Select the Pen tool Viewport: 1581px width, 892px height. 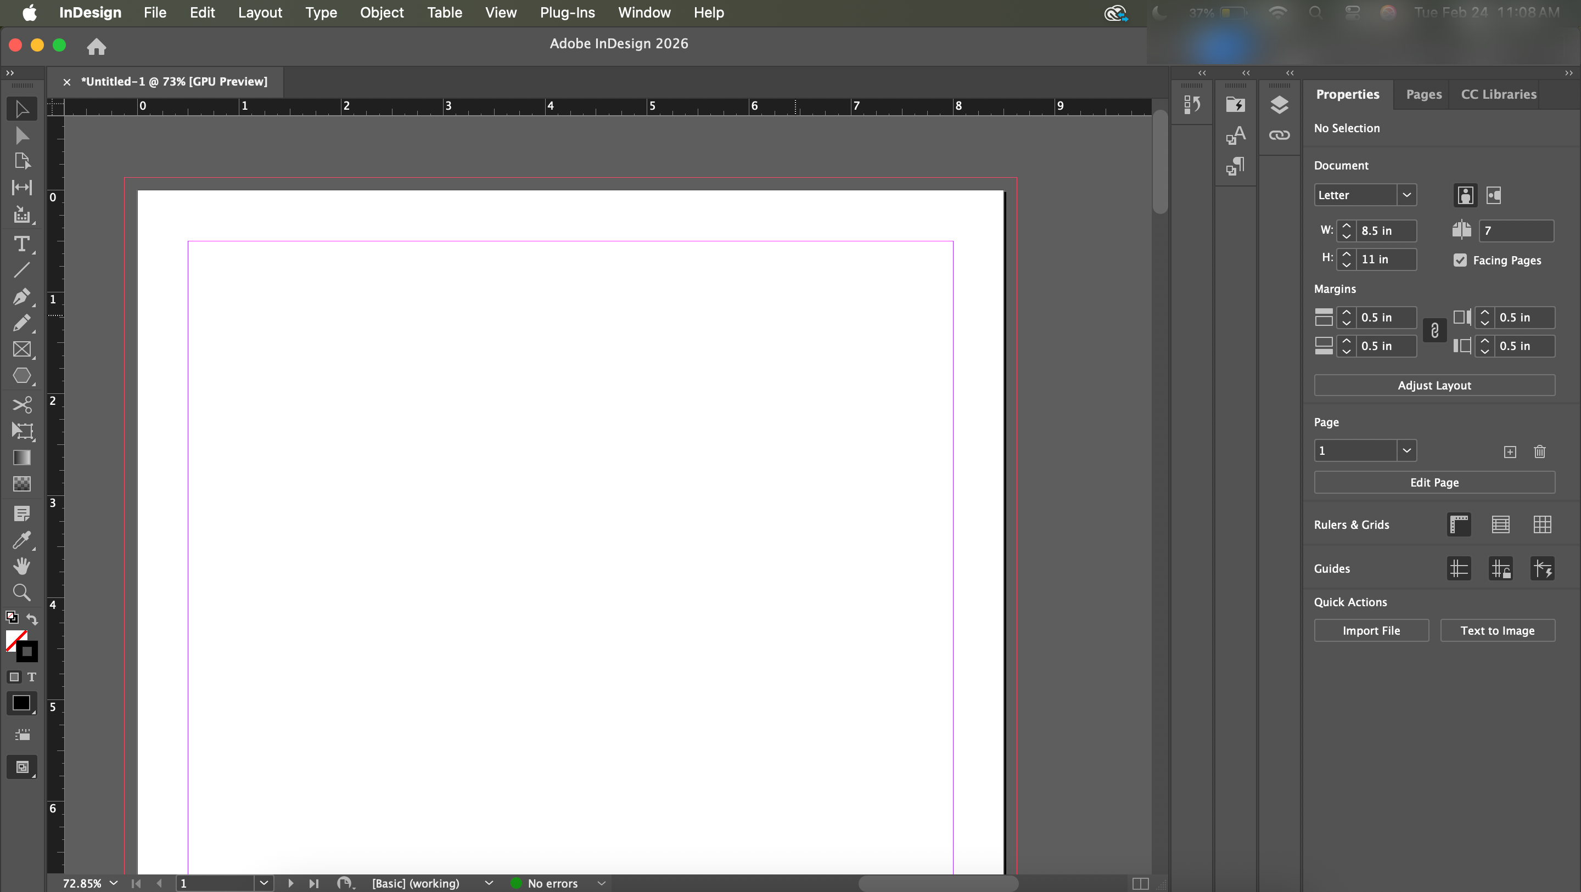pyautogui.click(x=21, y=297)
